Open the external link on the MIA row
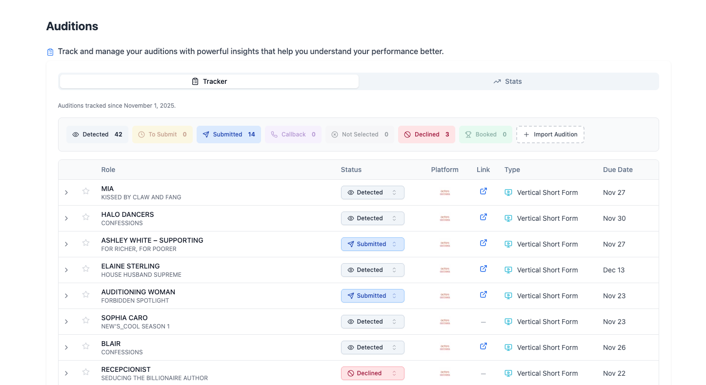 (483, 191)
